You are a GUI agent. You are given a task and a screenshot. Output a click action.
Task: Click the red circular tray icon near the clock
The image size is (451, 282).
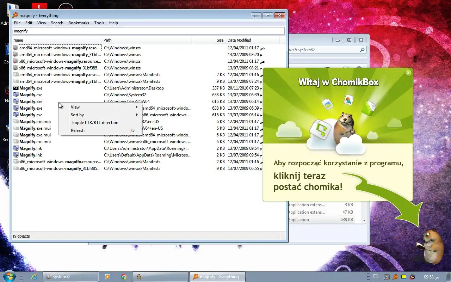[x=412, y=277]
